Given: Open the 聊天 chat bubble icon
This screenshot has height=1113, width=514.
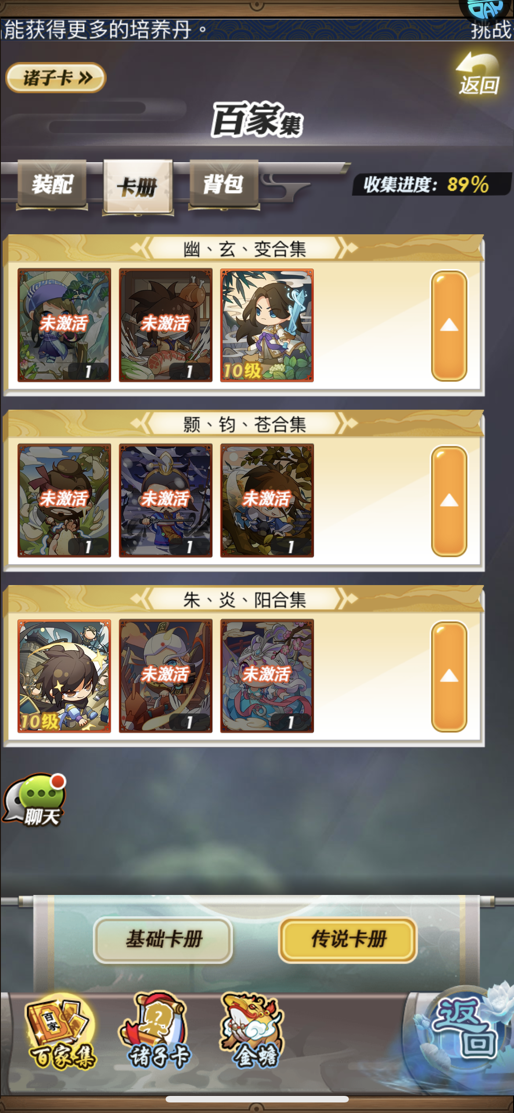Looking at the screenshot, I should tap(35, 800).
